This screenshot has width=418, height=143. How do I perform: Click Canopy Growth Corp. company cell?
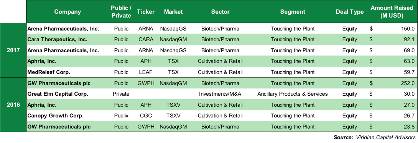pyautogui.click(x=56, y=116)
